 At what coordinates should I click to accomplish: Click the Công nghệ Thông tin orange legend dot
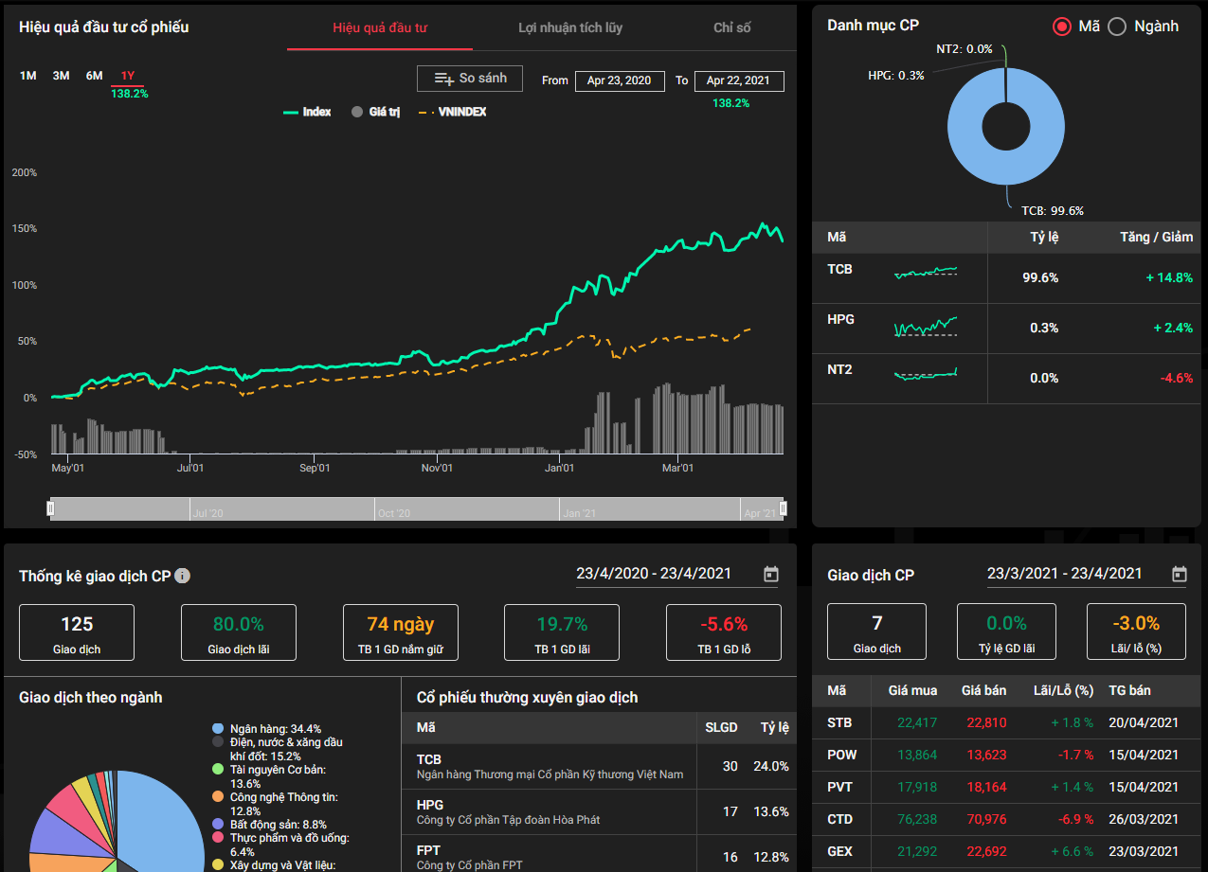[x=218, y=797]
